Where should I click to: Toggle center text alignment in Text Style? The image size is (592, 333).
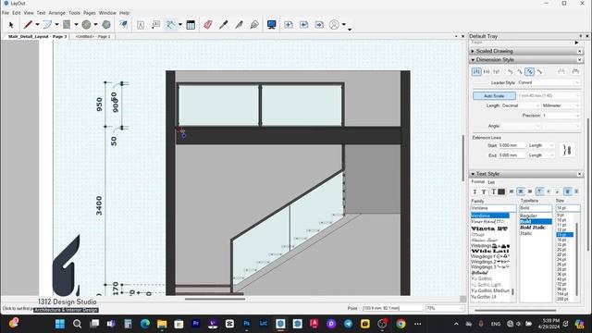tap(521, 191)
